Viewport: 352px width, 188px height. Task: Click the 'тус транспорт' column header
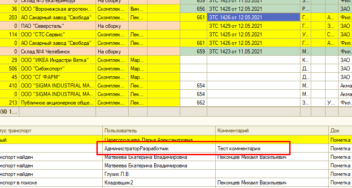51,131
